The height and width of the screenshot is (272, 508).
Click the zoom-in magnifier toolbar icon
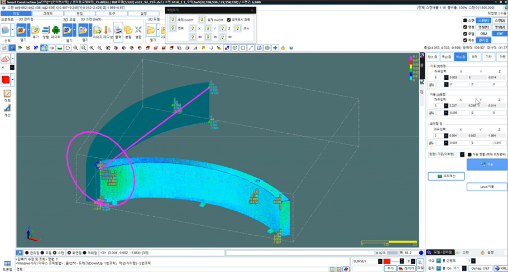tap(92, 48)
